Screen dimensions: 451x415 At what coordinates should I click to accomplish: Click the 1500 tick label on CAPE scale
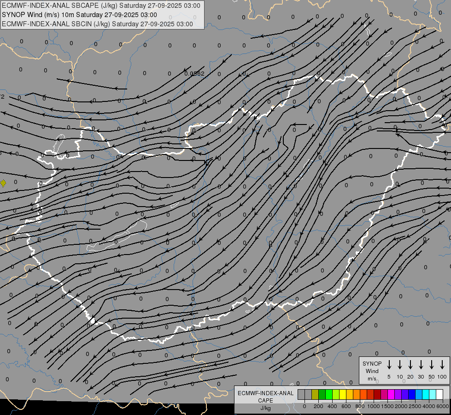[x=387, y=406]
